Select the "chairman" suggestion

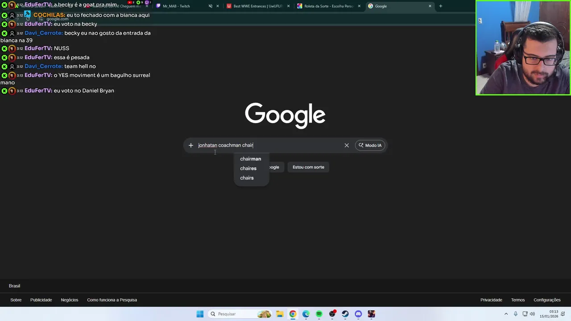(x=251, y=159)
